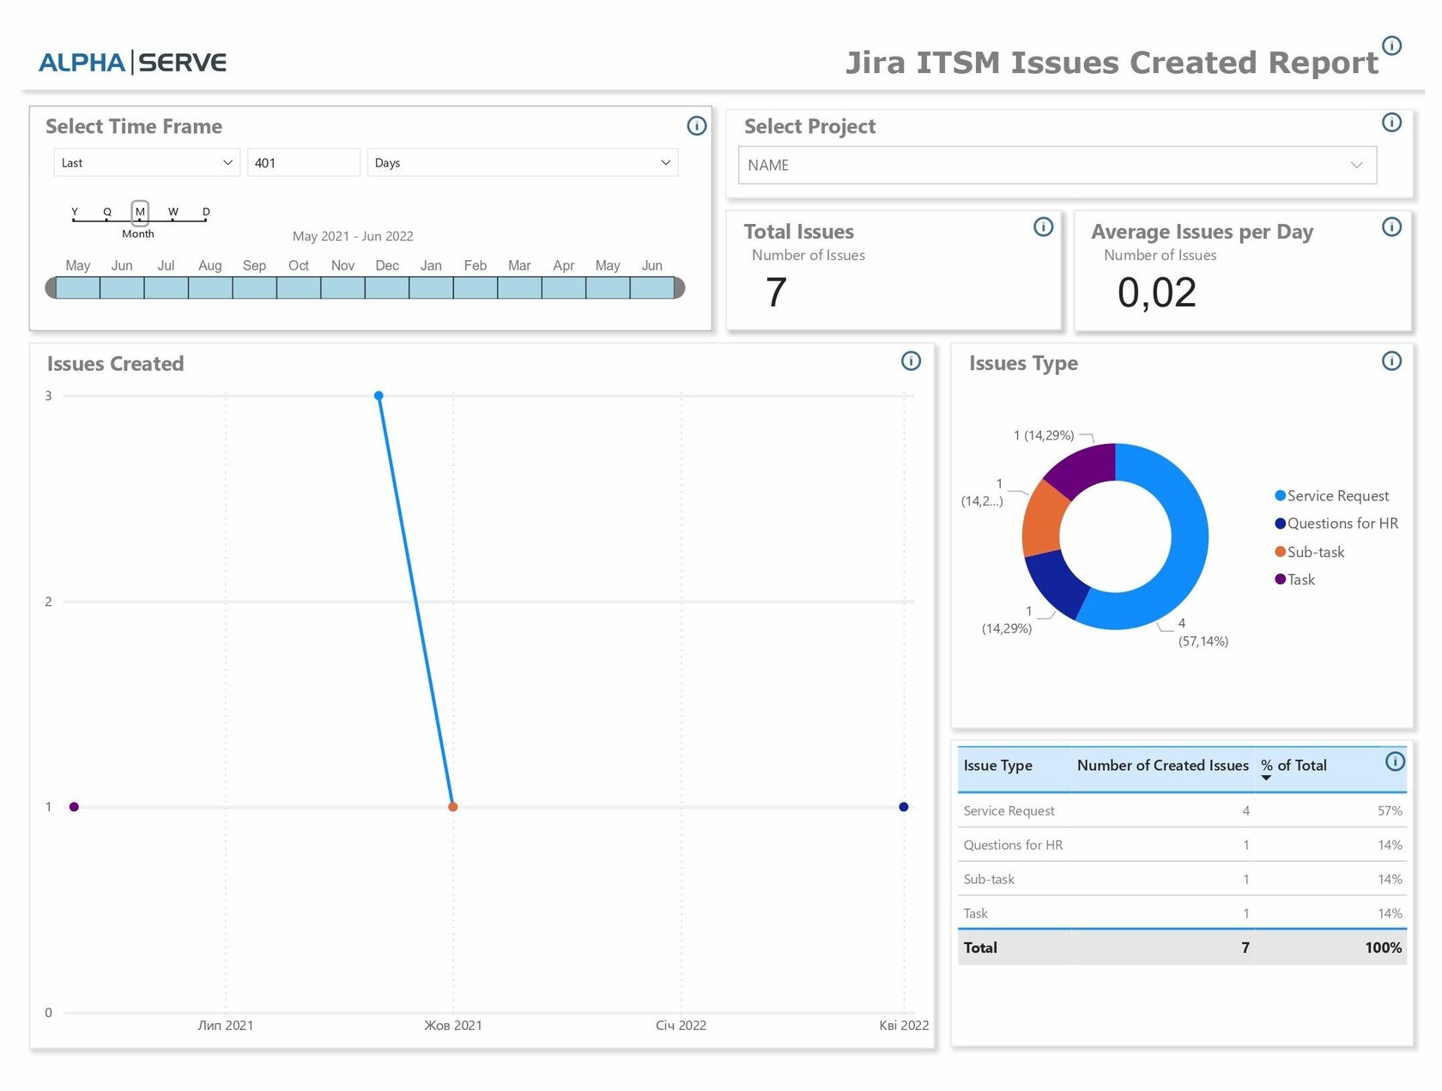Click the info icon on Average Issues per Day
1442x1091 pixels.
pyautogui.click(x=1391, y=227)
